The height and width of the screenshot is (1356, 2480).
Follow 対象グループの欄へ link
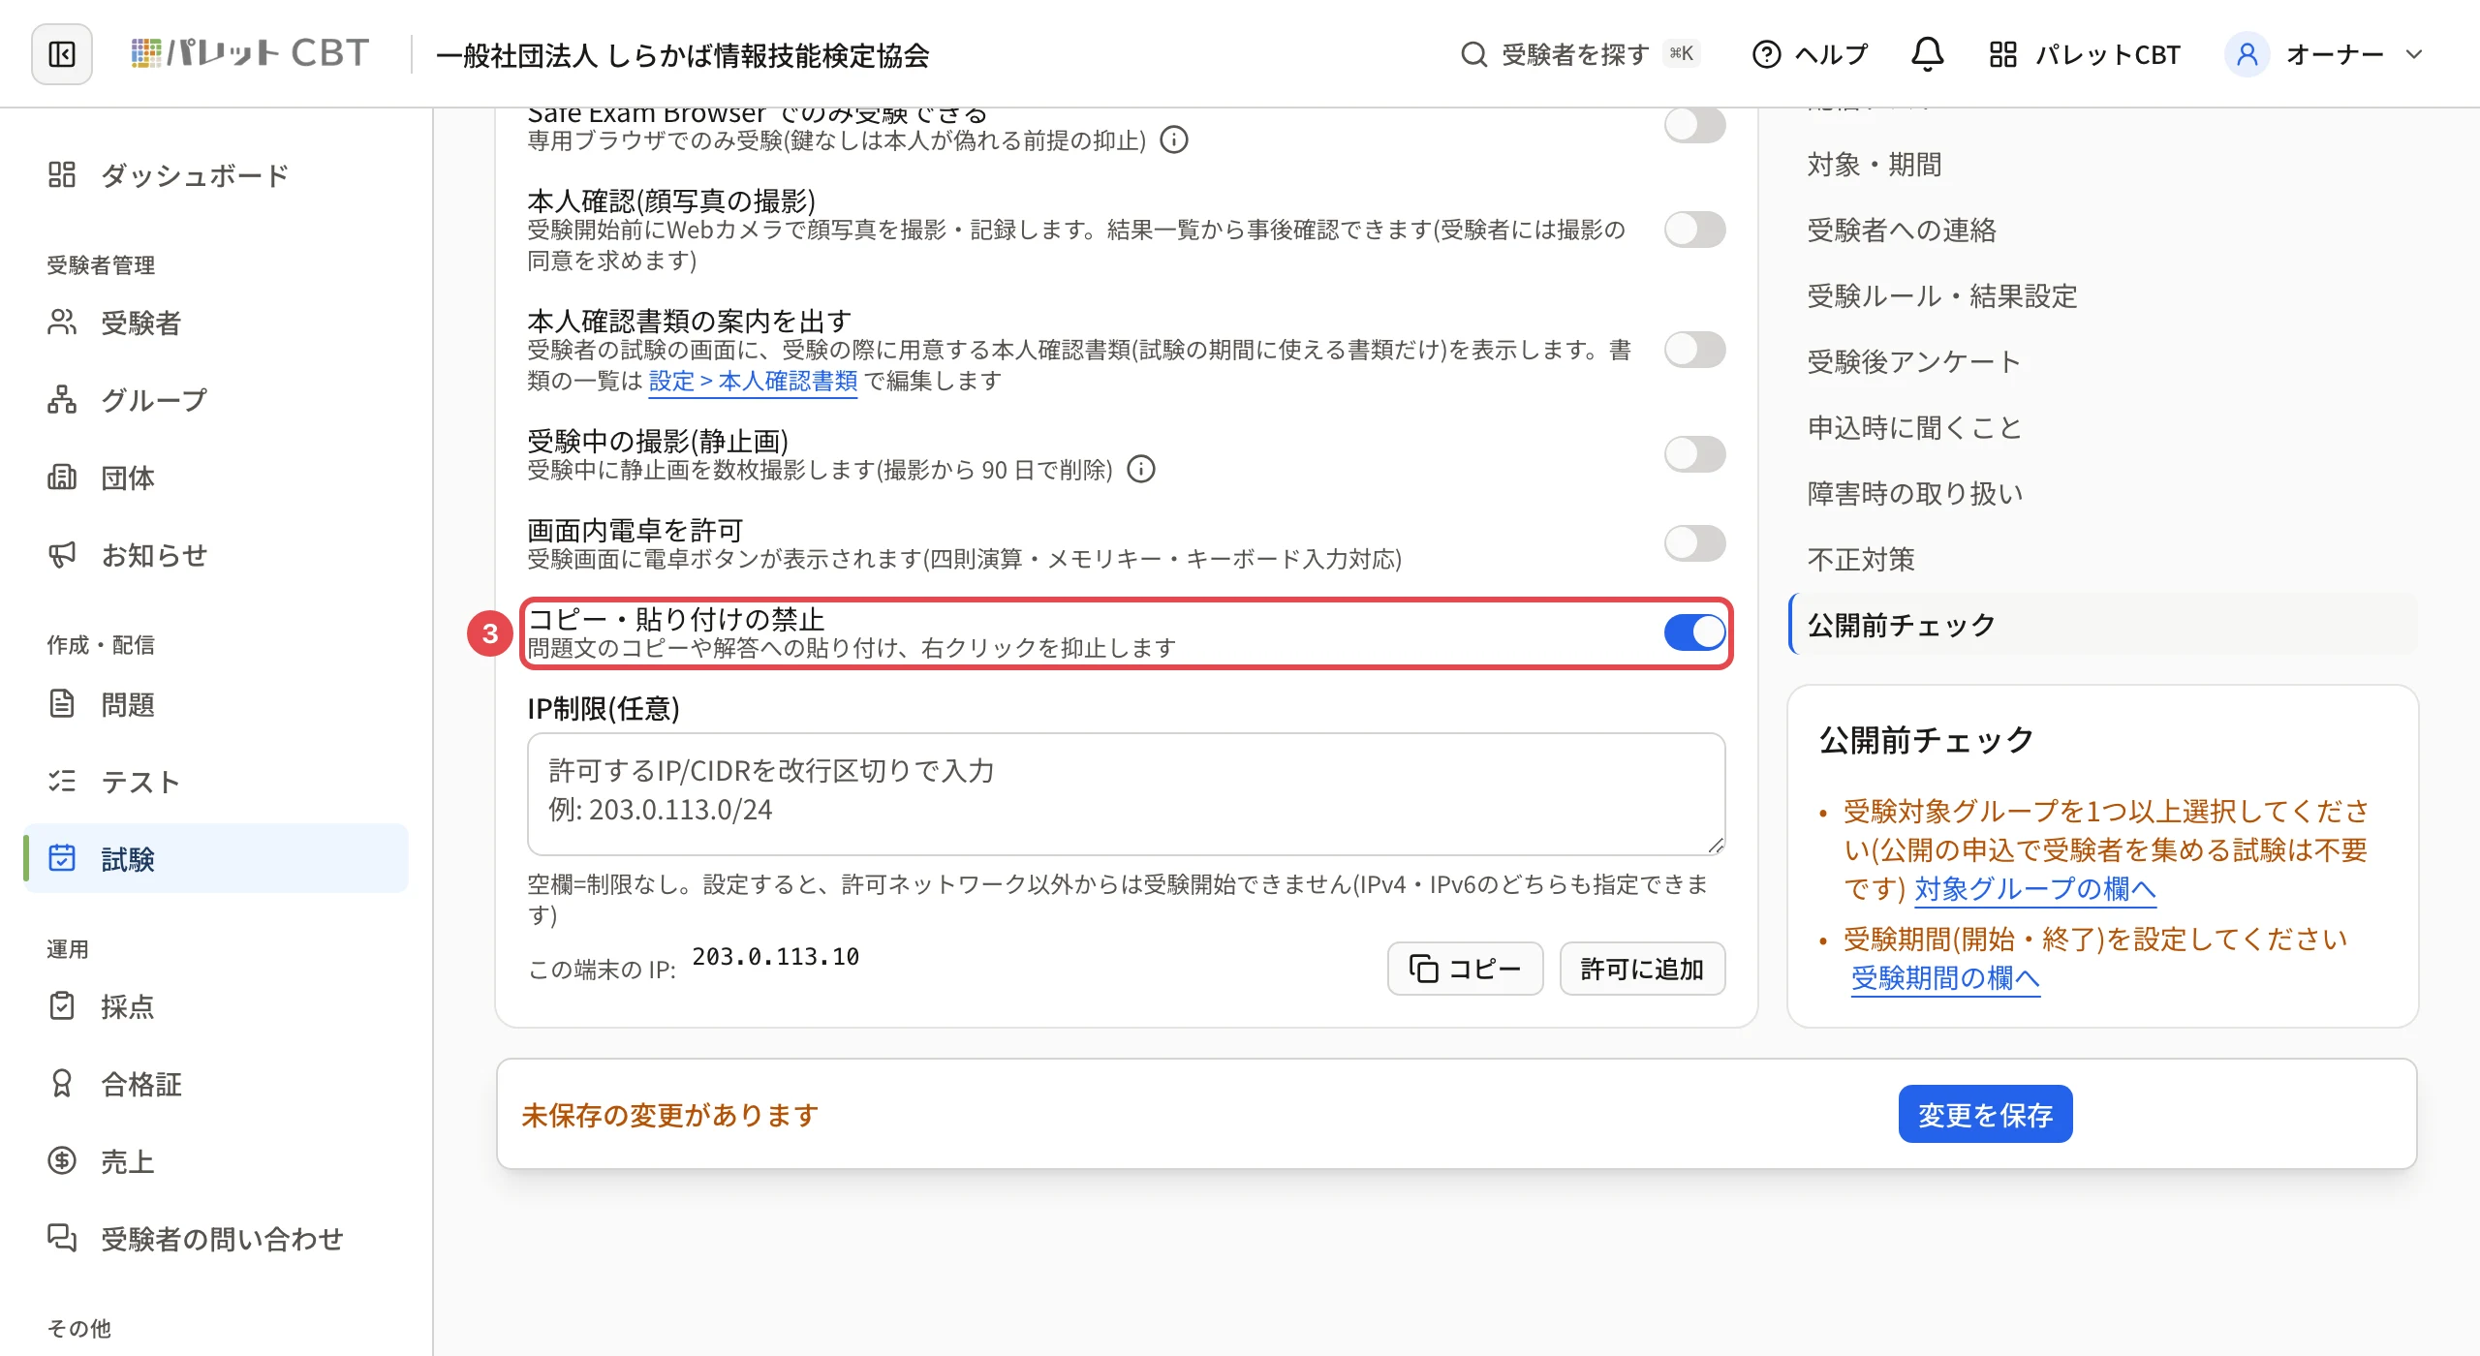(x=2035, y=888)
